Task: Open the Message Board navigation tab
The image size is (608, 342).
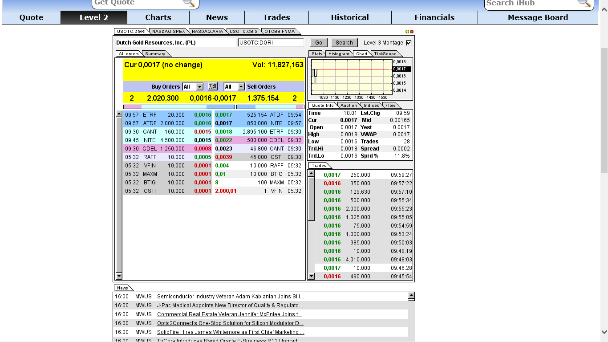Action: (x=537, y=17)
